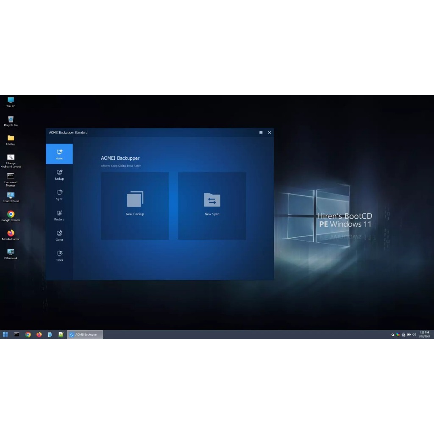This screenshot has height=434, width=434.
Task: Open the Home section in AOMEI sidebar
Action: click(59, 154)
